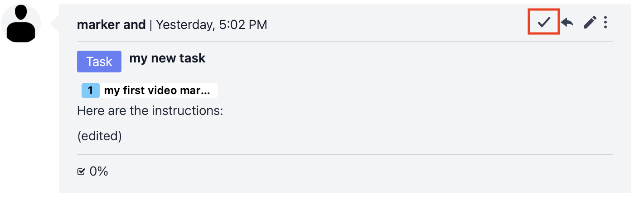The height and width of the screenshot is (200, 639).
Task: Mark the task as complete with checkmark
Action: tap(544, 22)
